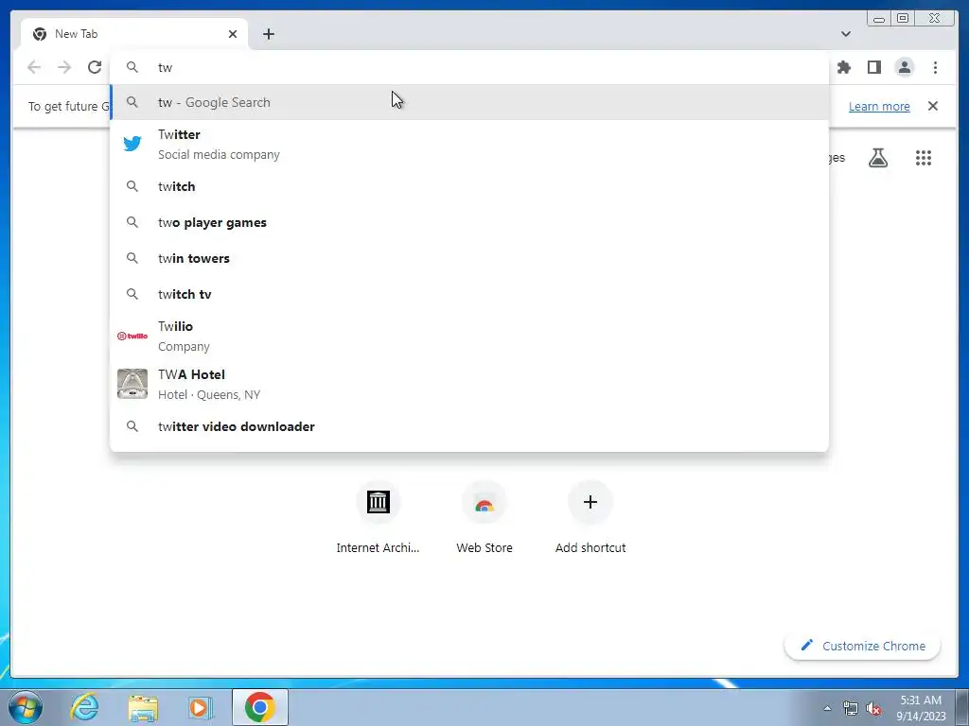
Task: Launch Windows Media Player from taskbar
Action: tap(201, 707)
